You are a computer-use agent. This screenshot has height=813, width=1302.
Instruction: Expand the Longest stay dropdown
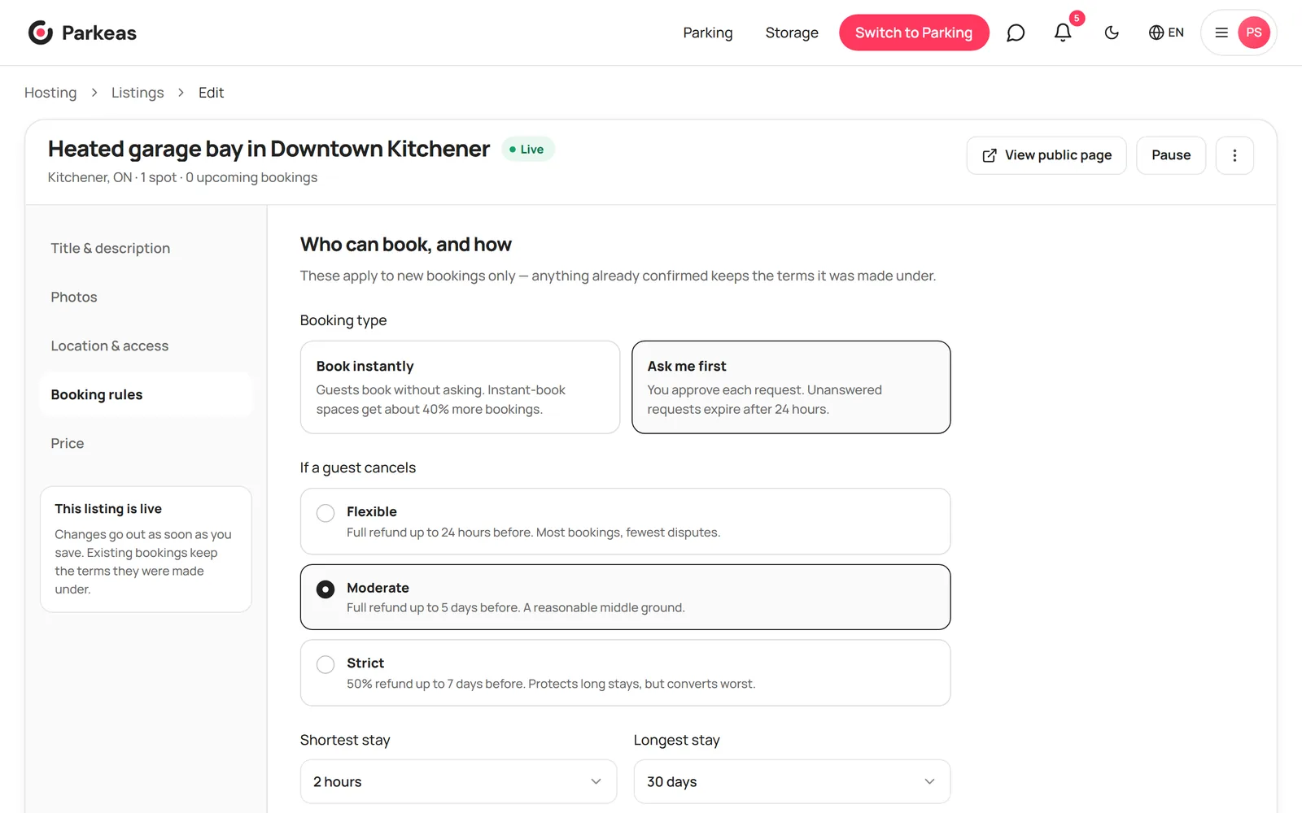tap(792, 781)
